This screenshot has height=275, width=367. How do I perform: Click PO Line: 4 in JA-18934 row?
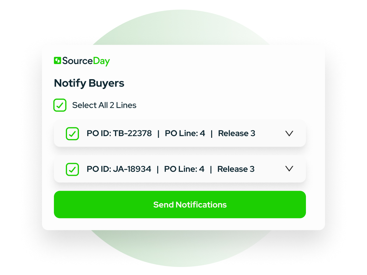[x=184, y=169]
